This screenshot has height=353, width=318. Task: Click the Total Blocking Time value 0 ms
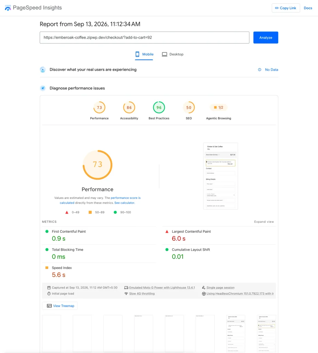coord(59,256)
